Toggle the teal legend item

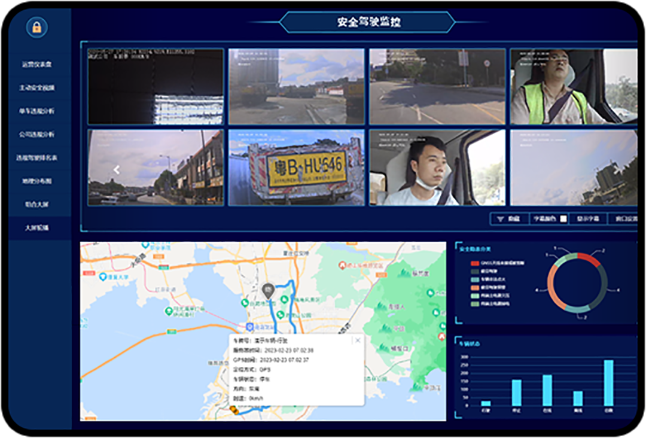pos(488,279)
